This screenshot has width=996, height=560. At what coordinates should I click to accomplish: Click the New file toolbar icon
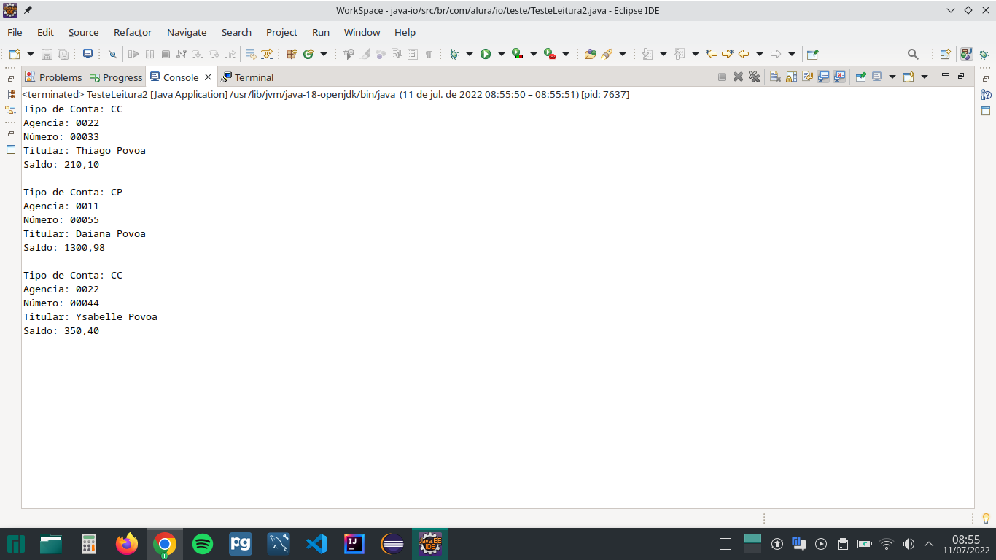tap(15, 54)
